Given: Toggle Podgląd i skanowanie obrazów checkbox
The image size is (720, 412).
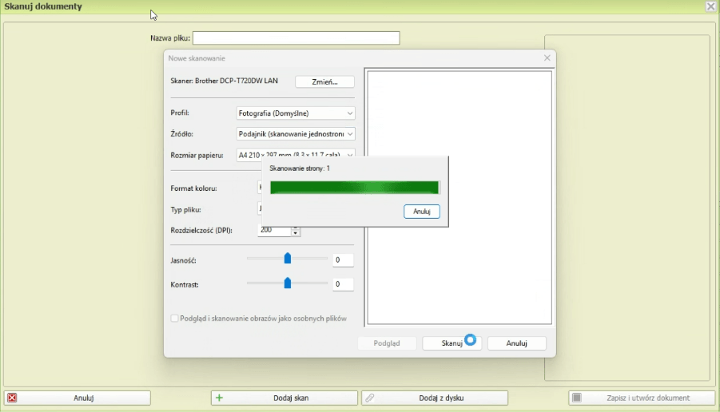Looking at the screenshot, I should coord(175,319).
